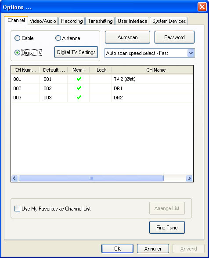Select the DR1 channel row
Viewport: 209px width, 258px height.
(x=102, y=88)
